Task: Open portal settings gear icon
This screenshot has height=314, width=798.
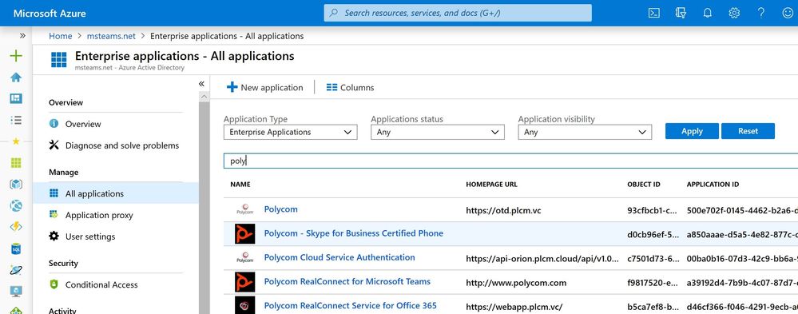Action: [x=734, y=14]
